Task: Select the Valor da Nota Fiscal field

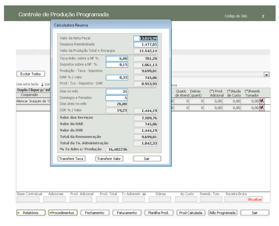Action: [x=146, y=38]
